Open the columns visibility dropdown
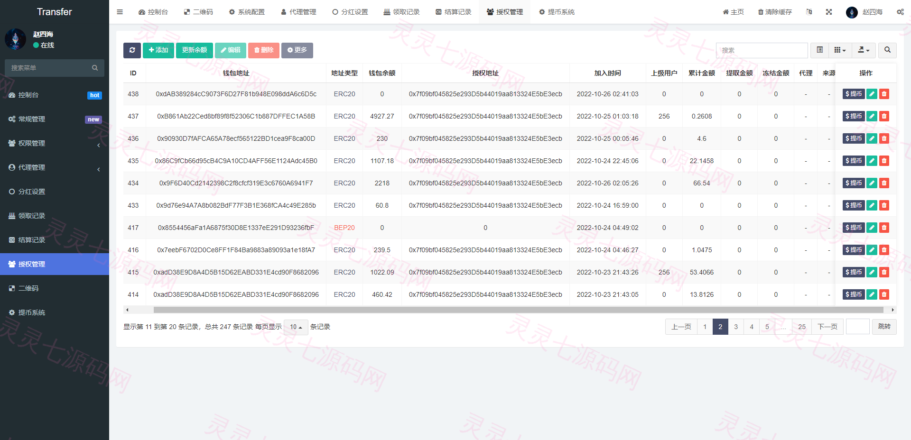Viewport: 911px width, 440px height. 840,50
